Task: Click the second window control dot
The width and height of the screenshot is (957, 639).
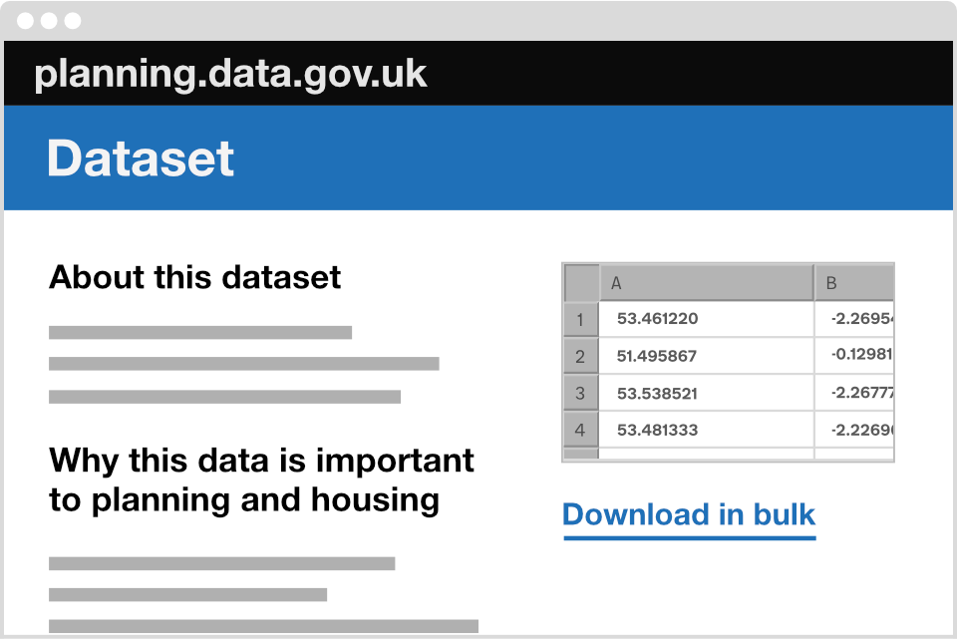Action: tap(49, 21)
